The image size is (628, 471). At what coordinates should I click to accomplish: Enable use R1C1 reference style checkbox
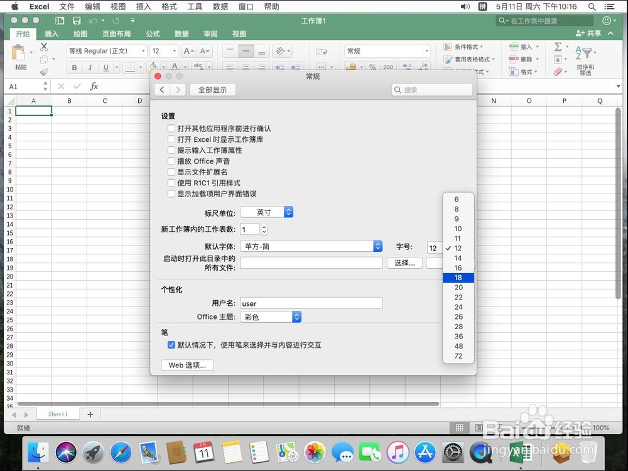pyautogui.click(x=171, y=182)
